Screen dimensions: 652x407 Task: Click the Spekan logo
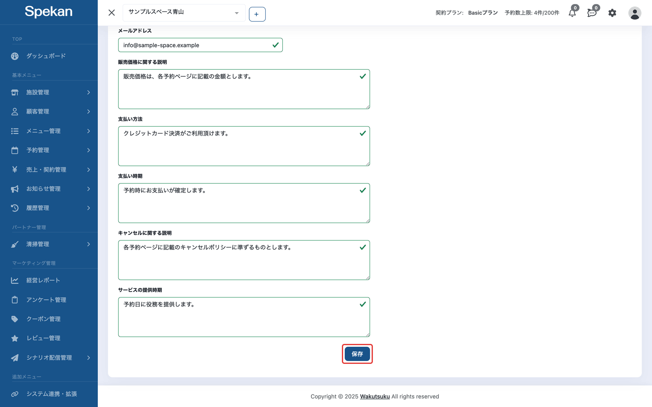48,11
